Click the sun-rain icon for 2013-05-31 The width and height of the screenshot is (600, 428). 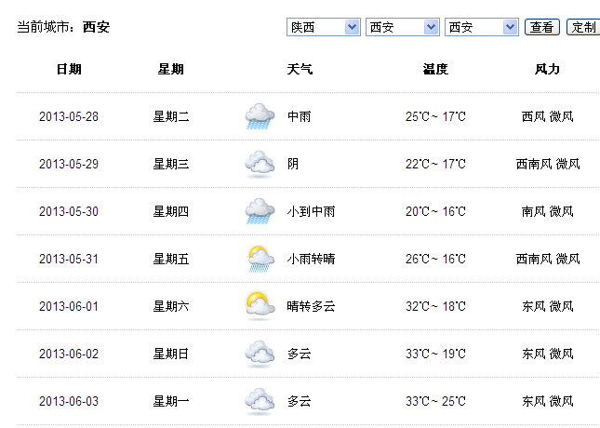click(260, 259)
